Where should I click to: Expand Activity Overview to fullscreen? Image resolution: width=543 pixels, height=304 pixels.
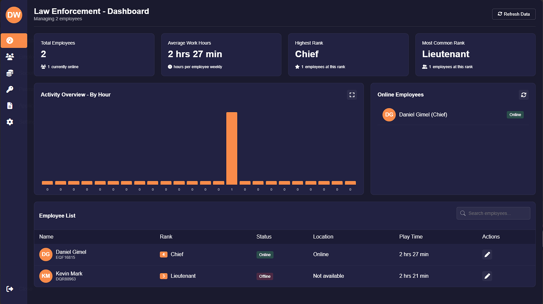tap(352, 95)
